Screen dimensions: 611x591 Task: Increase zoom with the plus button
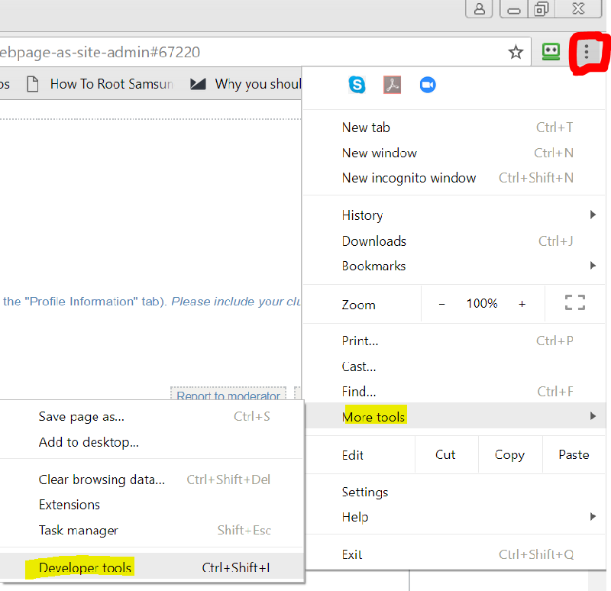click(x=522, y=303)
